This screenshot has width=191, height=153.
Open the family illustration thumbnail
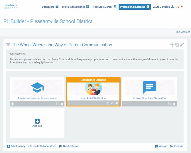click(93, 89)
